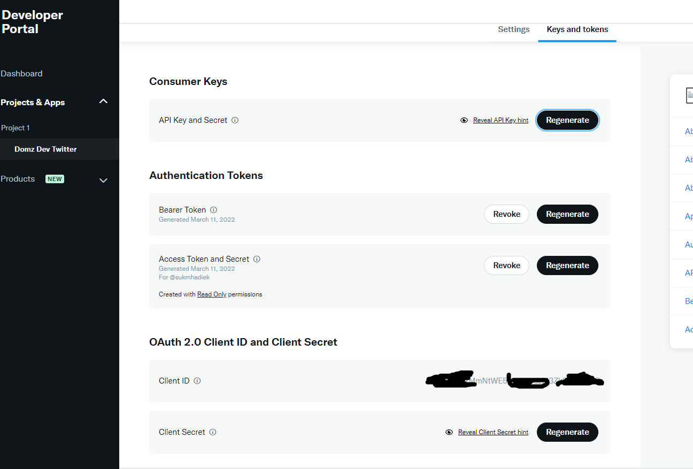Viewport: 693px width, 469px height.
Task: Open the document icon in right panel
Action: pos(689,96)
